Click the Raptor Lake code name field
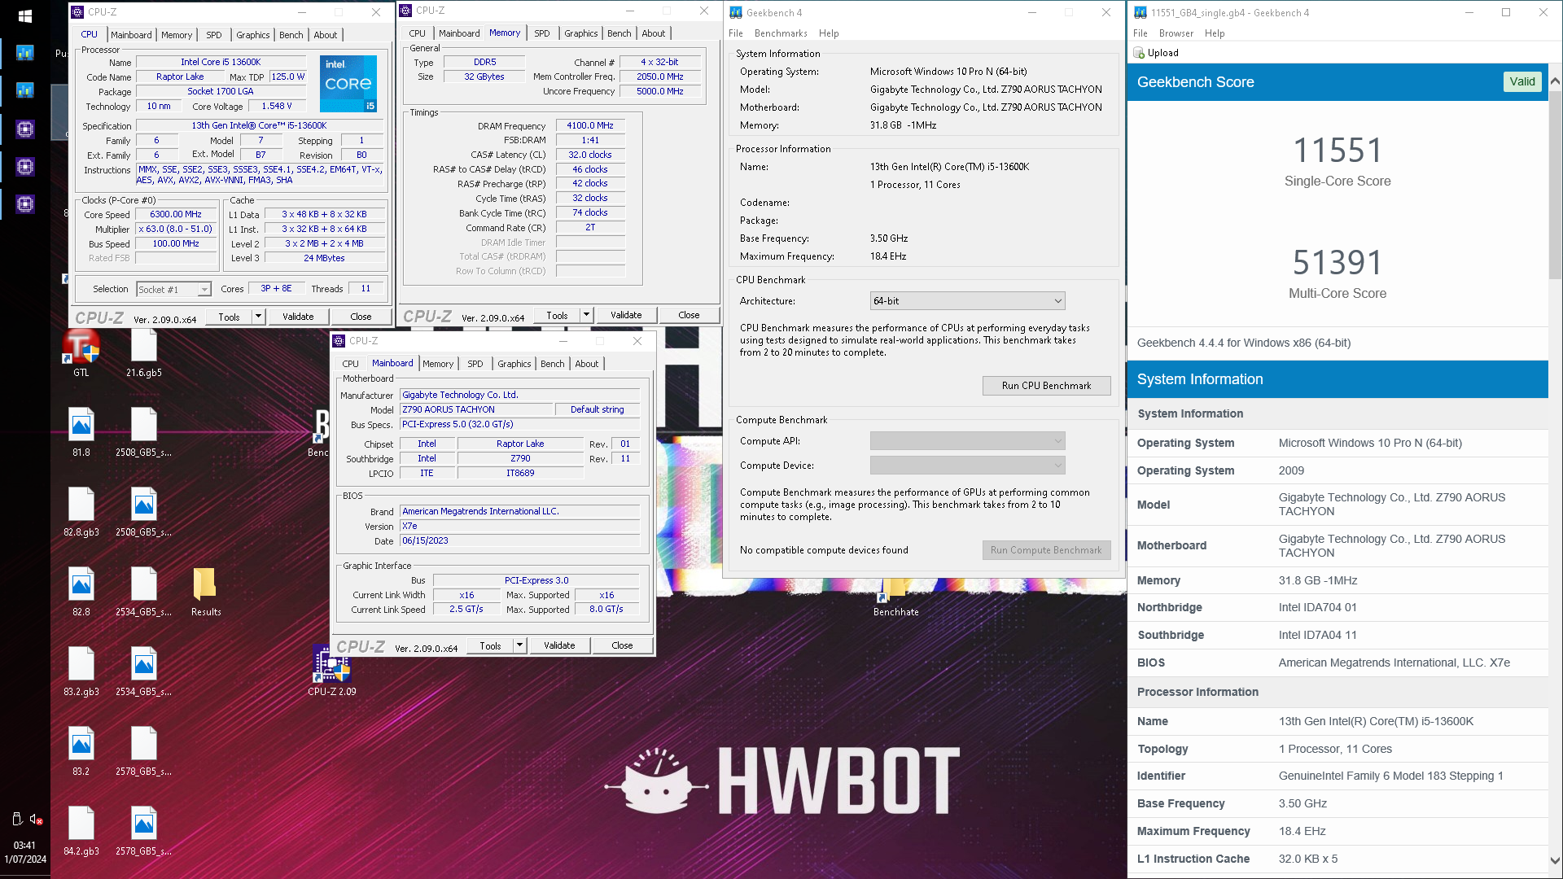 (x=180, y=77)
